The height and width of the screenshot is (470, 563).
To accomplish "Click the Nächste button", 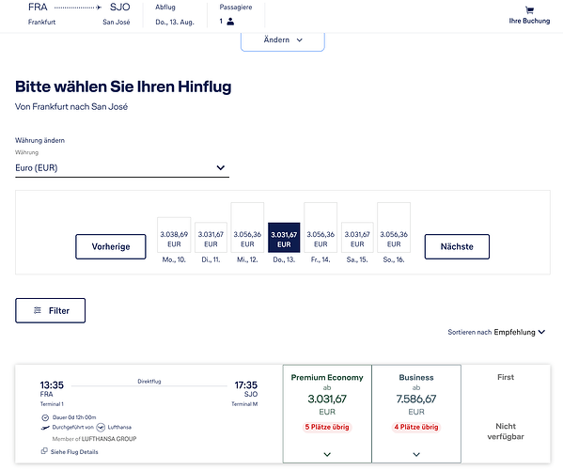I will pos(457,246).
